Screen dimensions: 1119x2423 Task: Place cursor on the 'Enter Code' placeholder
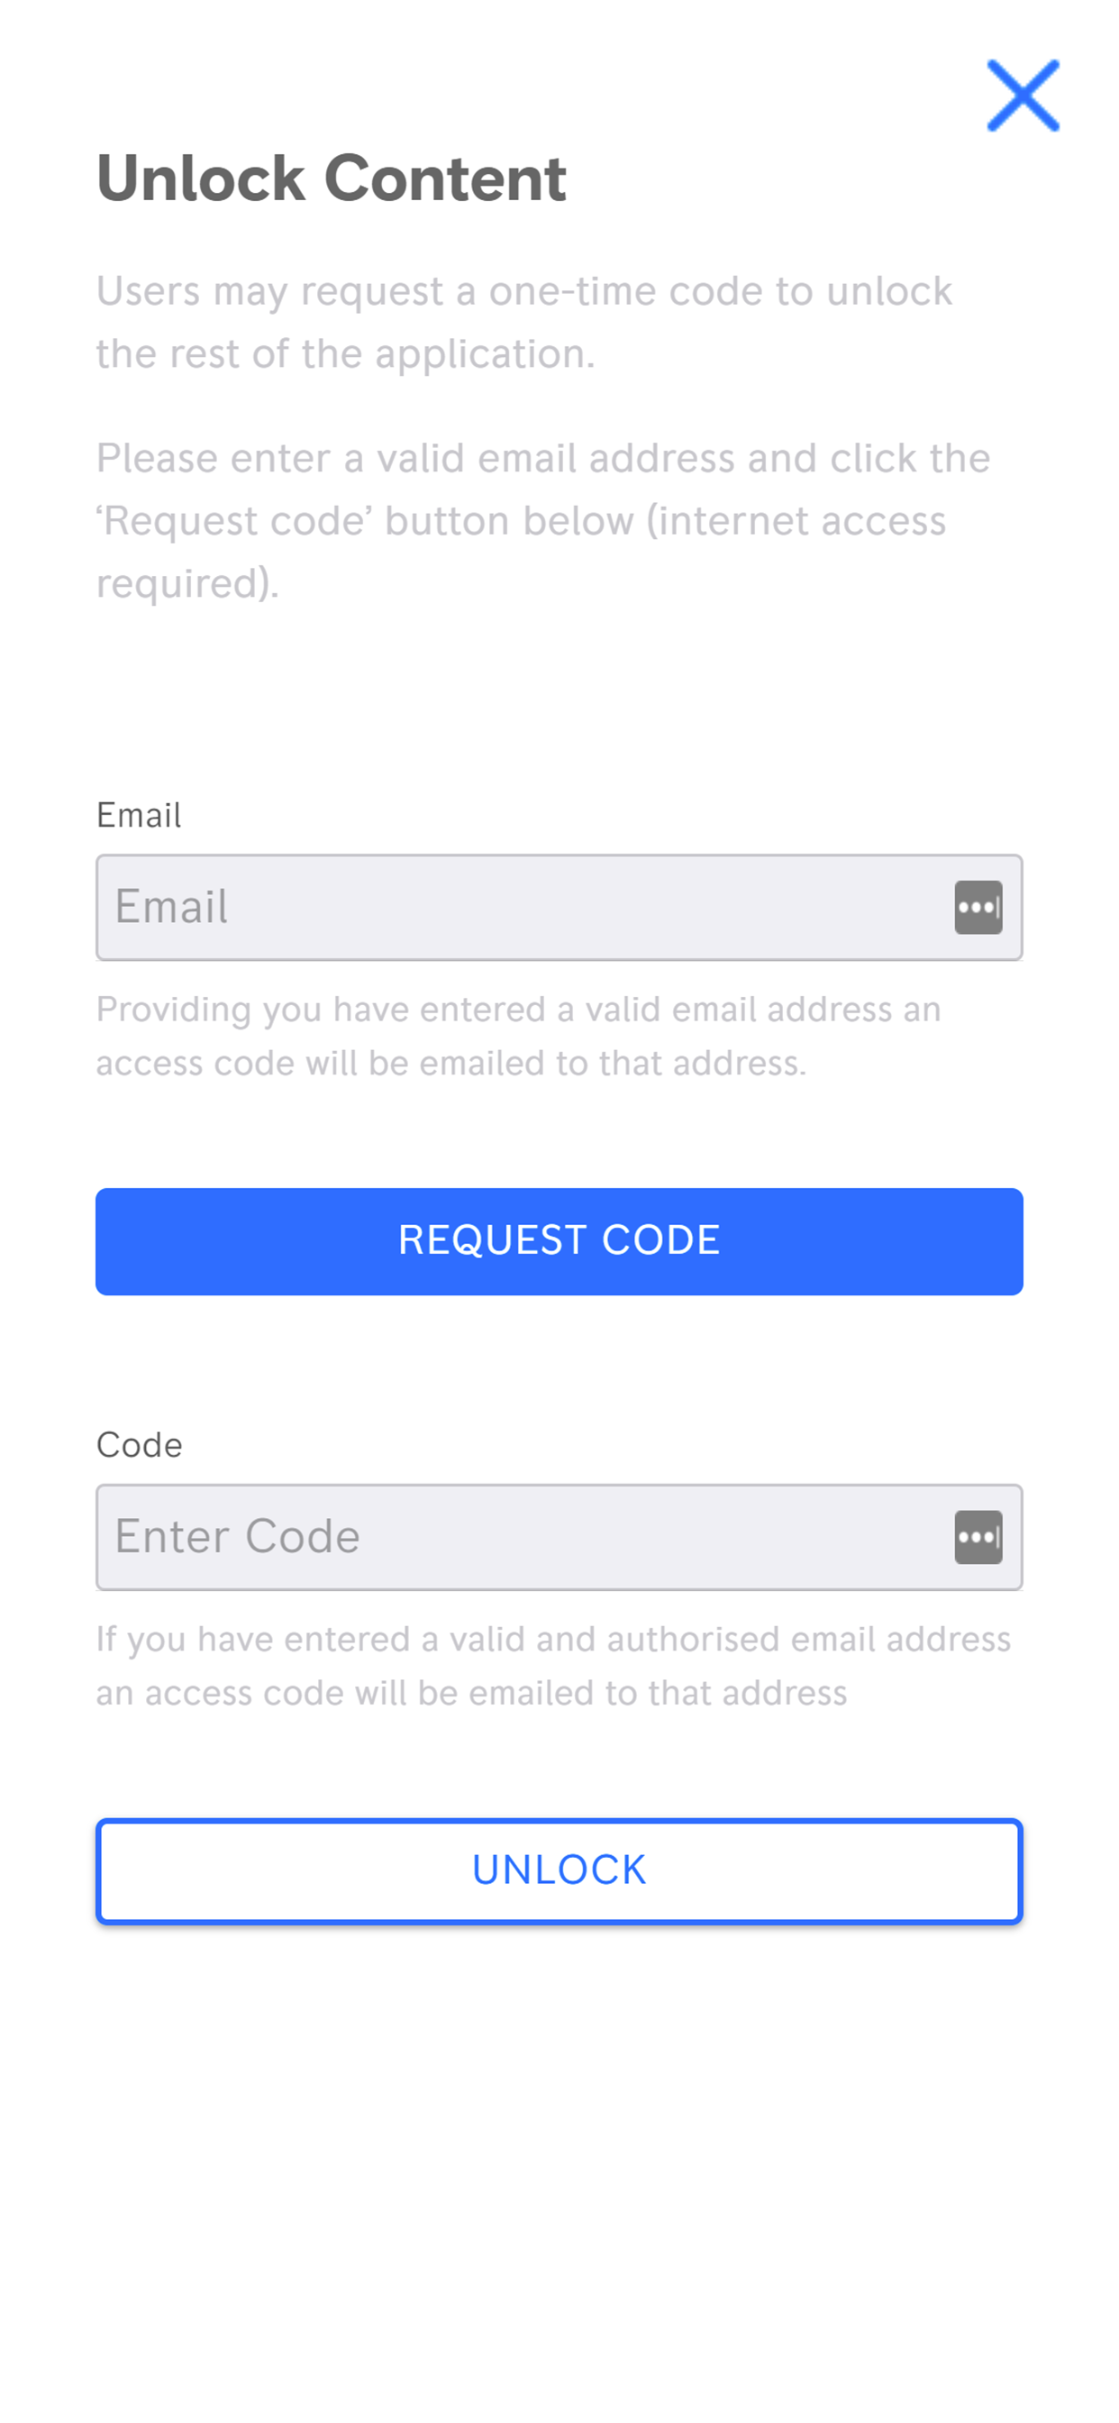point(237,1537)
